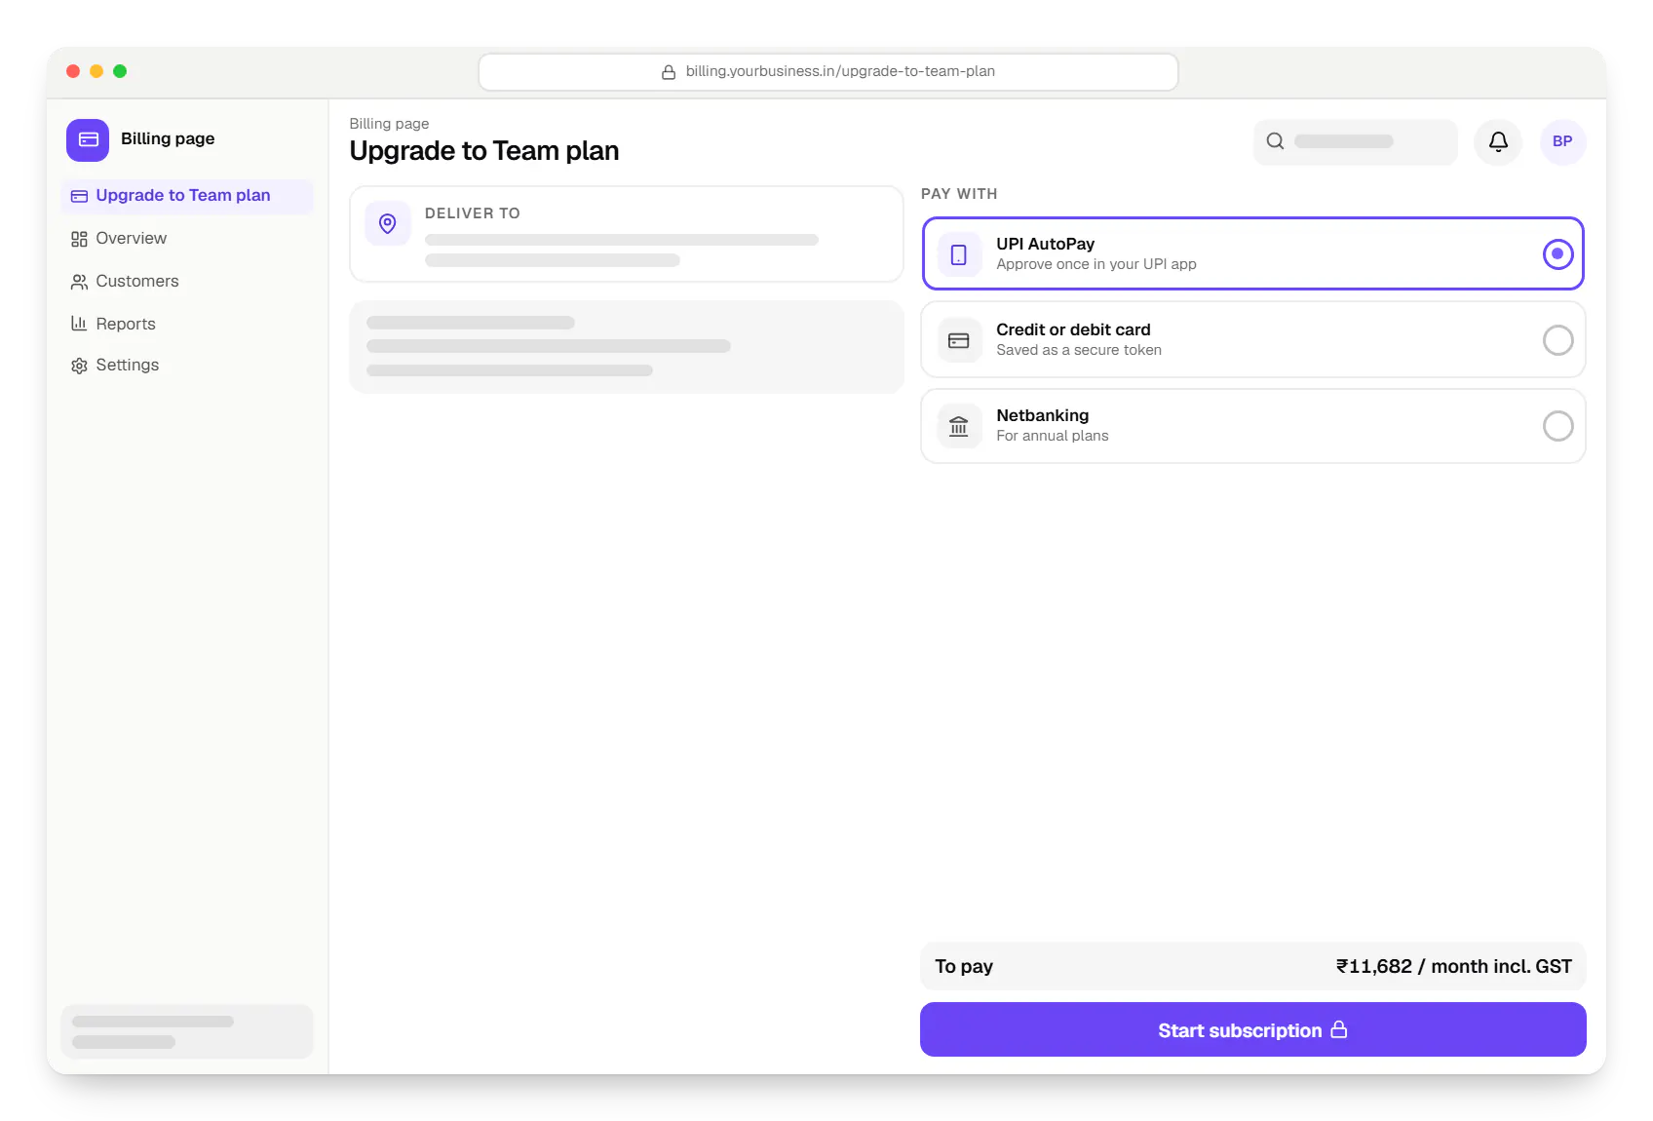Select the Credit or debit card radio button

pyautogui.click(x=1557, y=340)
